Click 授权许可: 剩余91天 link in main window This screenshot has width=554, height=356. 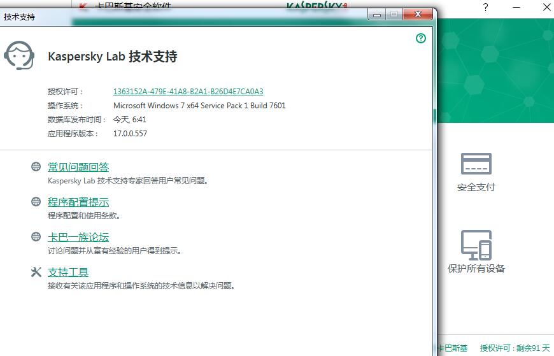pos(515,348)
